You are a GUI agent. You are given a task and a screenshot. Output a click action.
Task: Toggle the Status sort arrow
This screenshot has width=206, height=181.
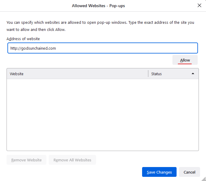pos(193,73)
